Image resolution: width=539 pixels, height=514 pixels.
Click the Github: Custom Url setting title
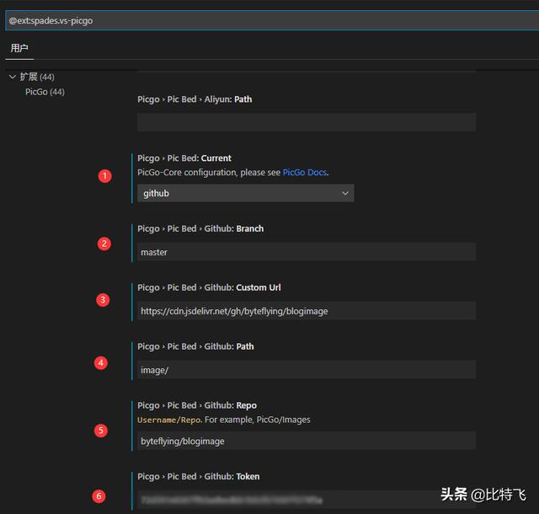tap(209, 287)
